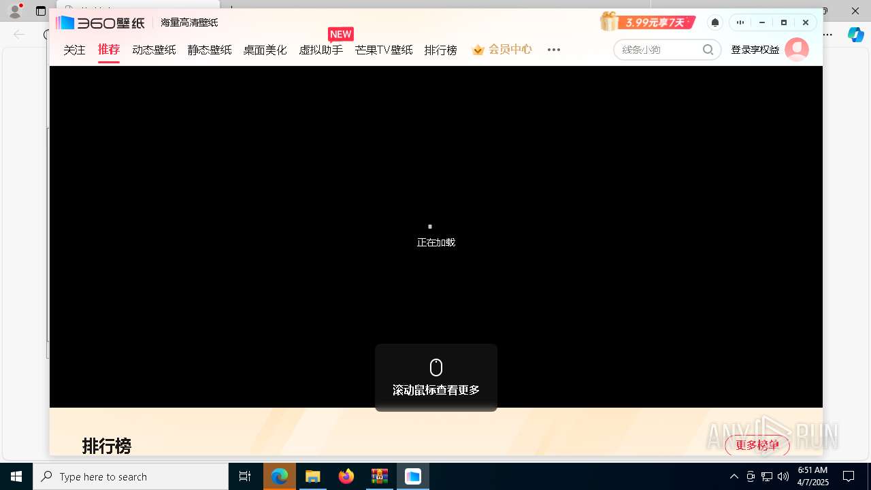Click the taskbar search box
871x490 pixels.
point(131,476)
